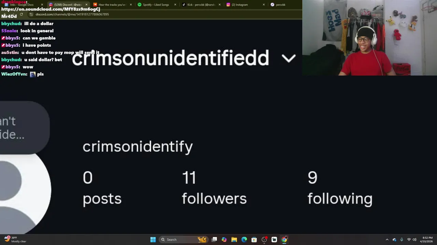The height and width of the screenshot is (245, 437).
Task: Open the site information icon in address bar
Action: 31,14
